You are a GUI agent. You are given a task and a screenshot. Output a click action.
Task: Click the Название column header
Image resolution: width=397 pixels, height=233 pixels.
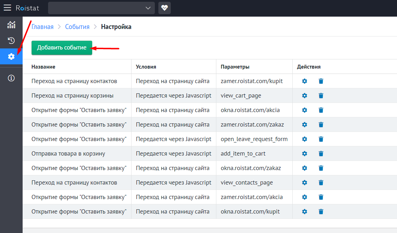tap(43, 67)
